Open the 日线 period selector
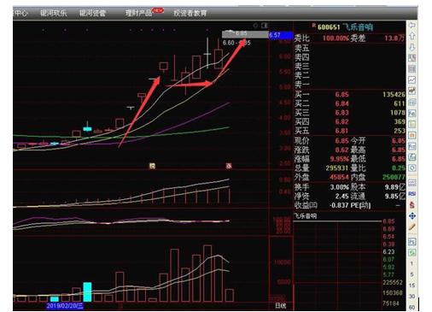432x312 pixels. (281, 306)
